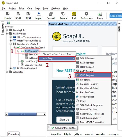Open Preferences gear icon
The width and height of the screenshot is (122, 137).
tap(86, 14)
